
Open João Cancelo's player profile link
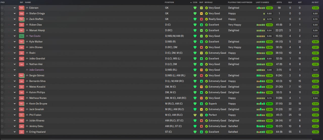coord(37,70)
